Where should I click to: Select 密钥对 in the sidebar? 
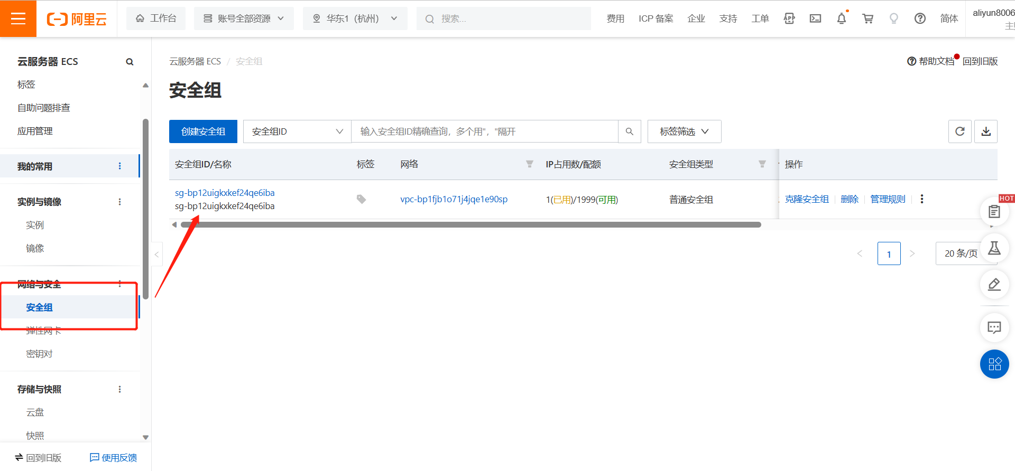39,354
